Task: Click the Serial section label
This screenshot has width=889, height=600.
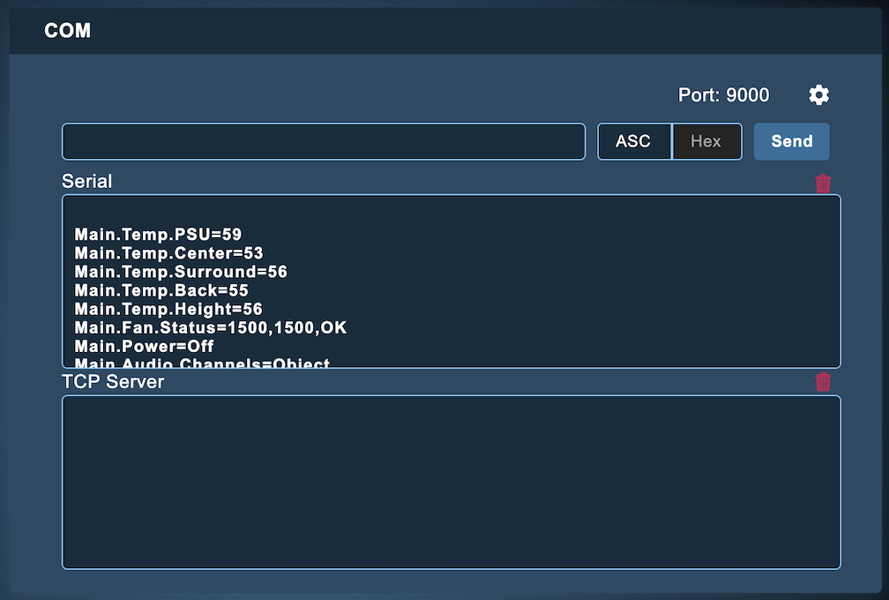Action: (86, 181)
